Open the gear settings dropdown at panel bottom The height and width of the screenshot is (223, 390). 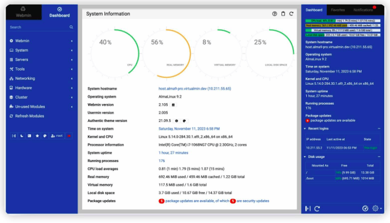[x=377, y=208]
